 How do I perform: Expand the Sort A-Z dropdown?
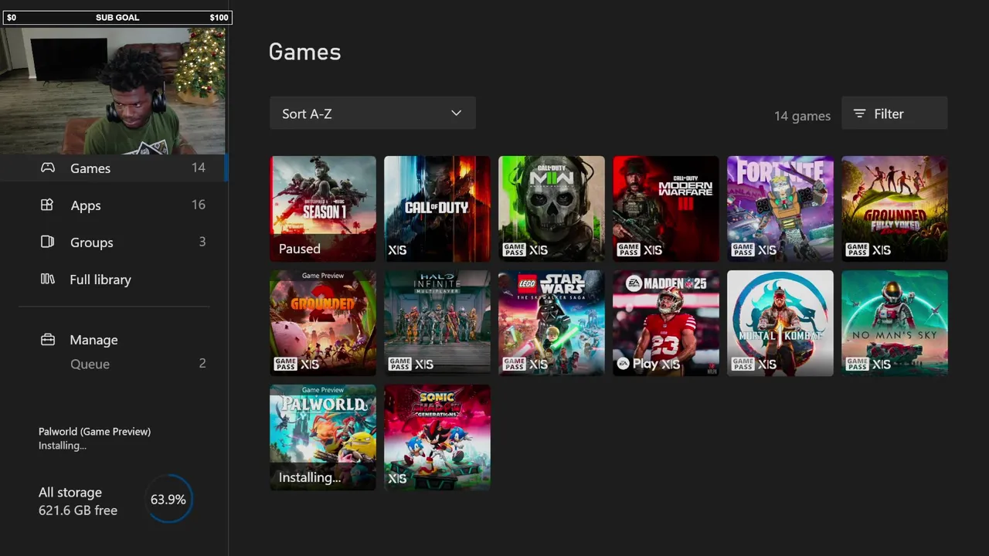372,114
